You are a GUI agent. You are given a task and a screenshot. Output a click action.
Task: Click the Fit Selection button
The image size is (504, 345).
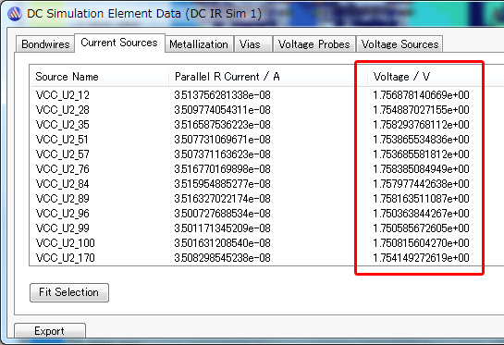point(69,292)
